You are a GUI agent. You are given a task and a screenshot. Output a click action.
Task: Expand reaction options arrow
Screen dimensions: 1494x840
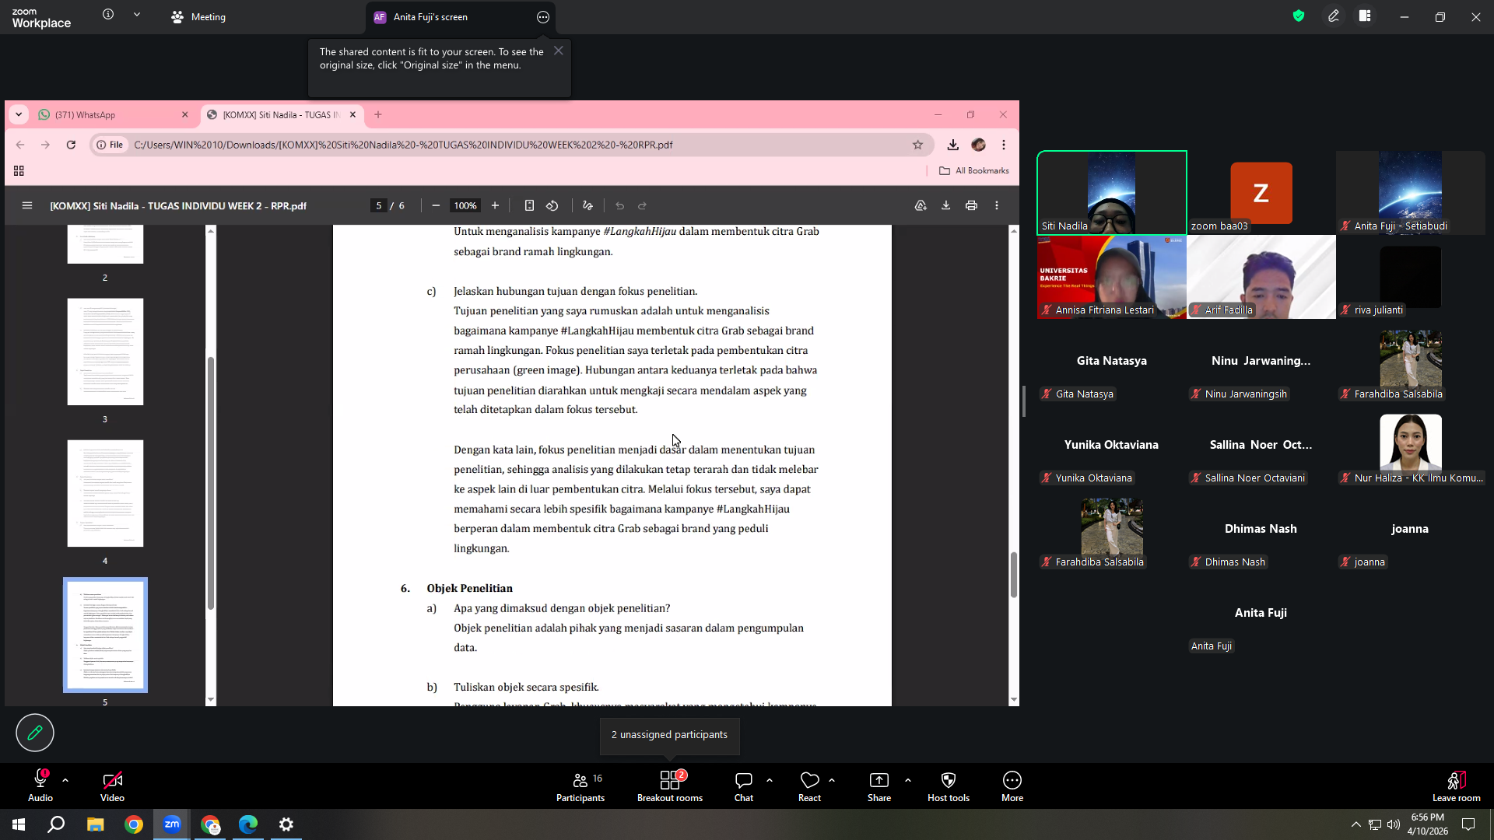pyautogui.click(x=832, y=780)
